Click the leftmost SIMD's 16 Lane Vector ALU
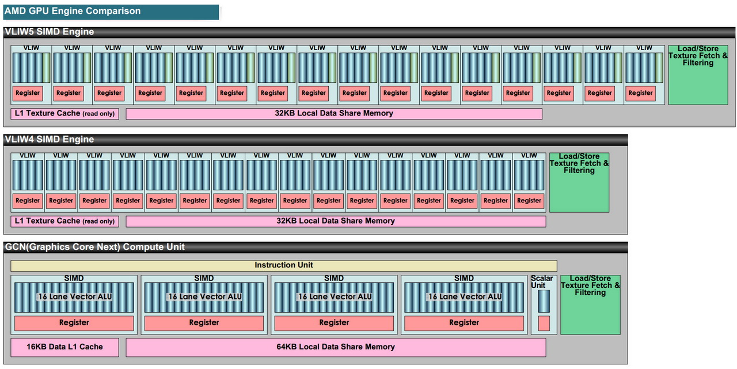Screen dimensions: 737x369 [74, 297]
